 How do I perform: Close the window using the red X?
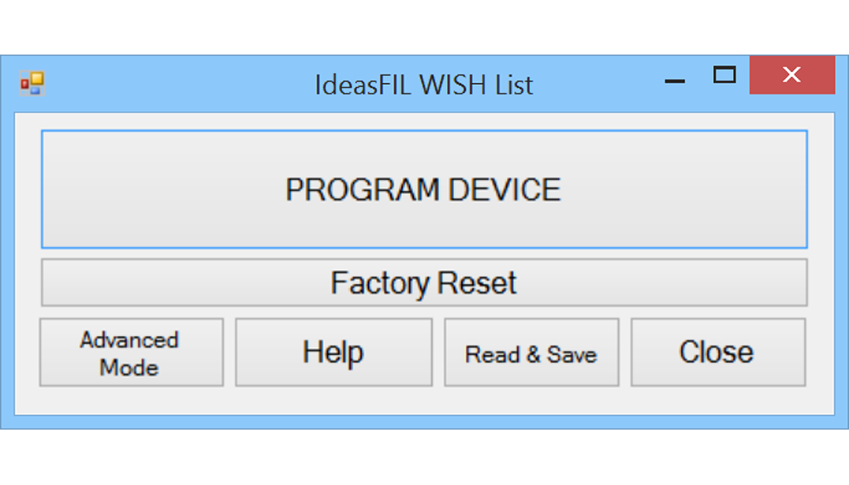[x=791, y=75]
